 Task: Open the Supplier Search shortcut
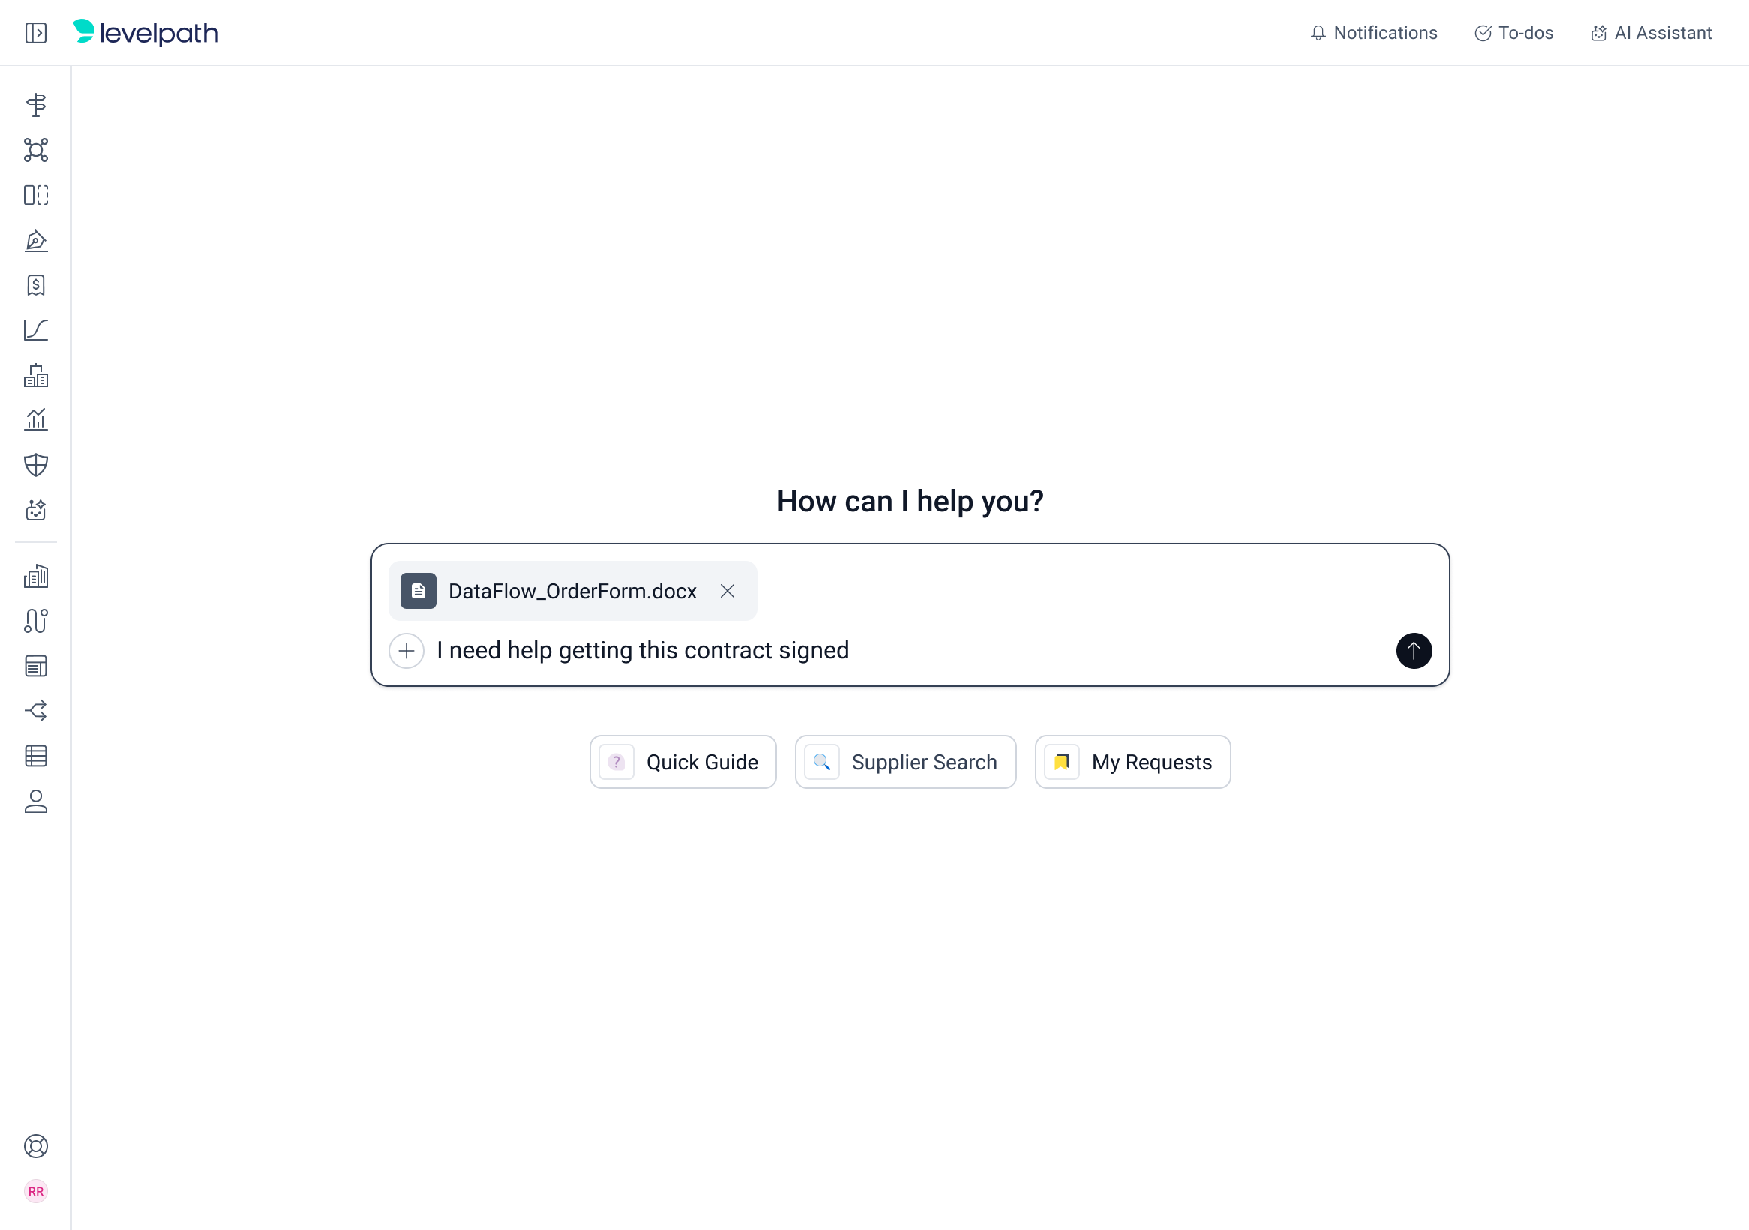tap(906, 762)
